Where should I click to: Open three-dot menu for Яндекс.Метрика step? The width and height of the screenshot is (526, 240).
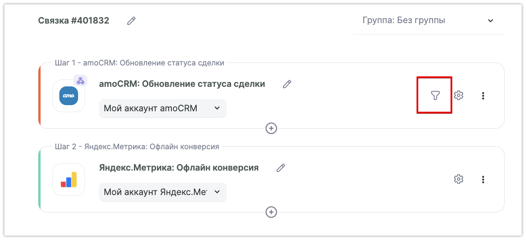click(x=483, y=179)
